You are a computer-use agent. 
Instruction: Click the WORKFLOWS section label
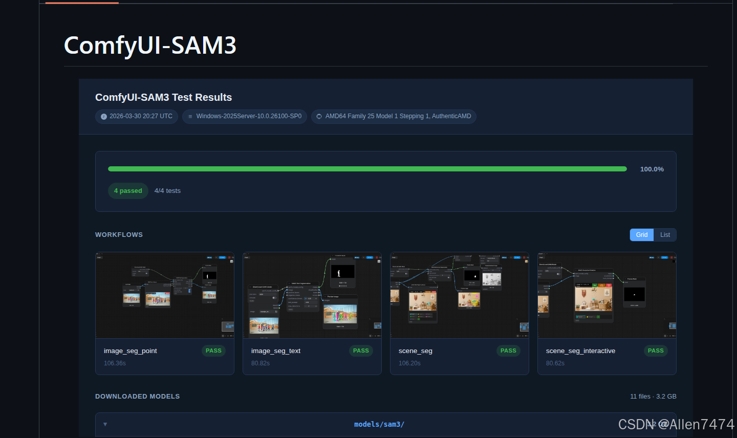pos(119,235)
